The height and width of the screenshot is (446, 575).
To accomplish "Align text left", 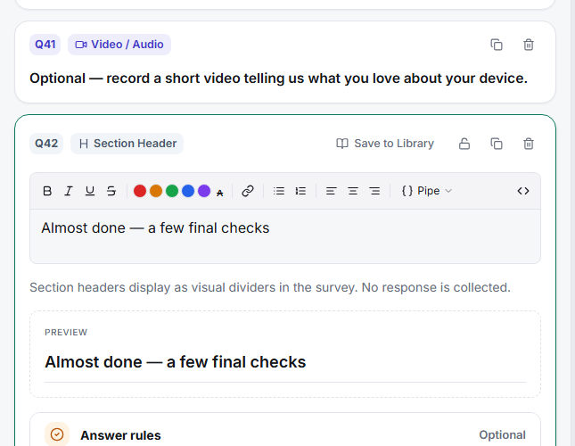I will [x=331, y=191].
